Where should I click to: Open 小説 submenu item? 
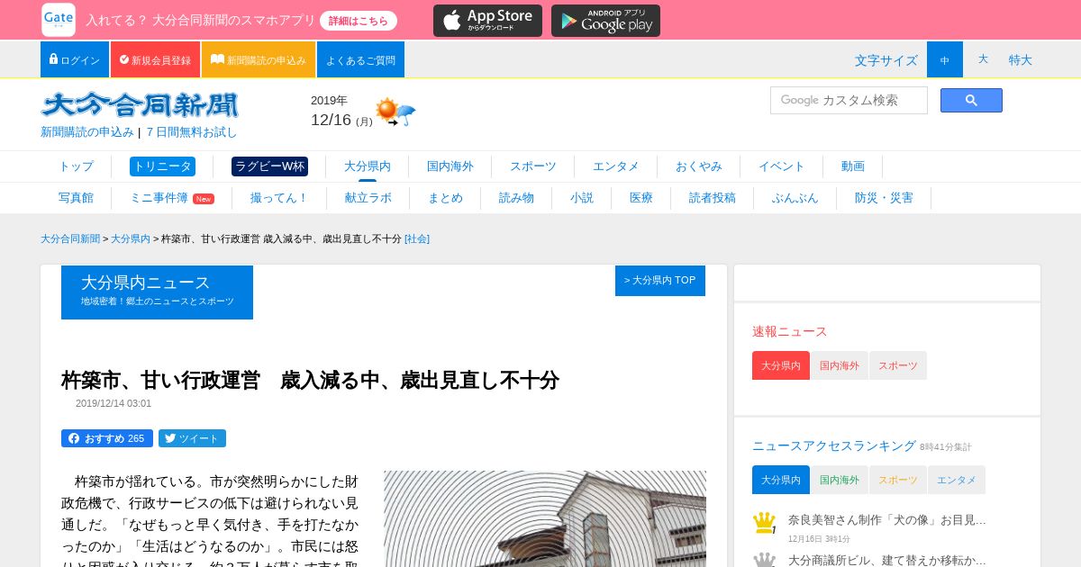[582, 198]
